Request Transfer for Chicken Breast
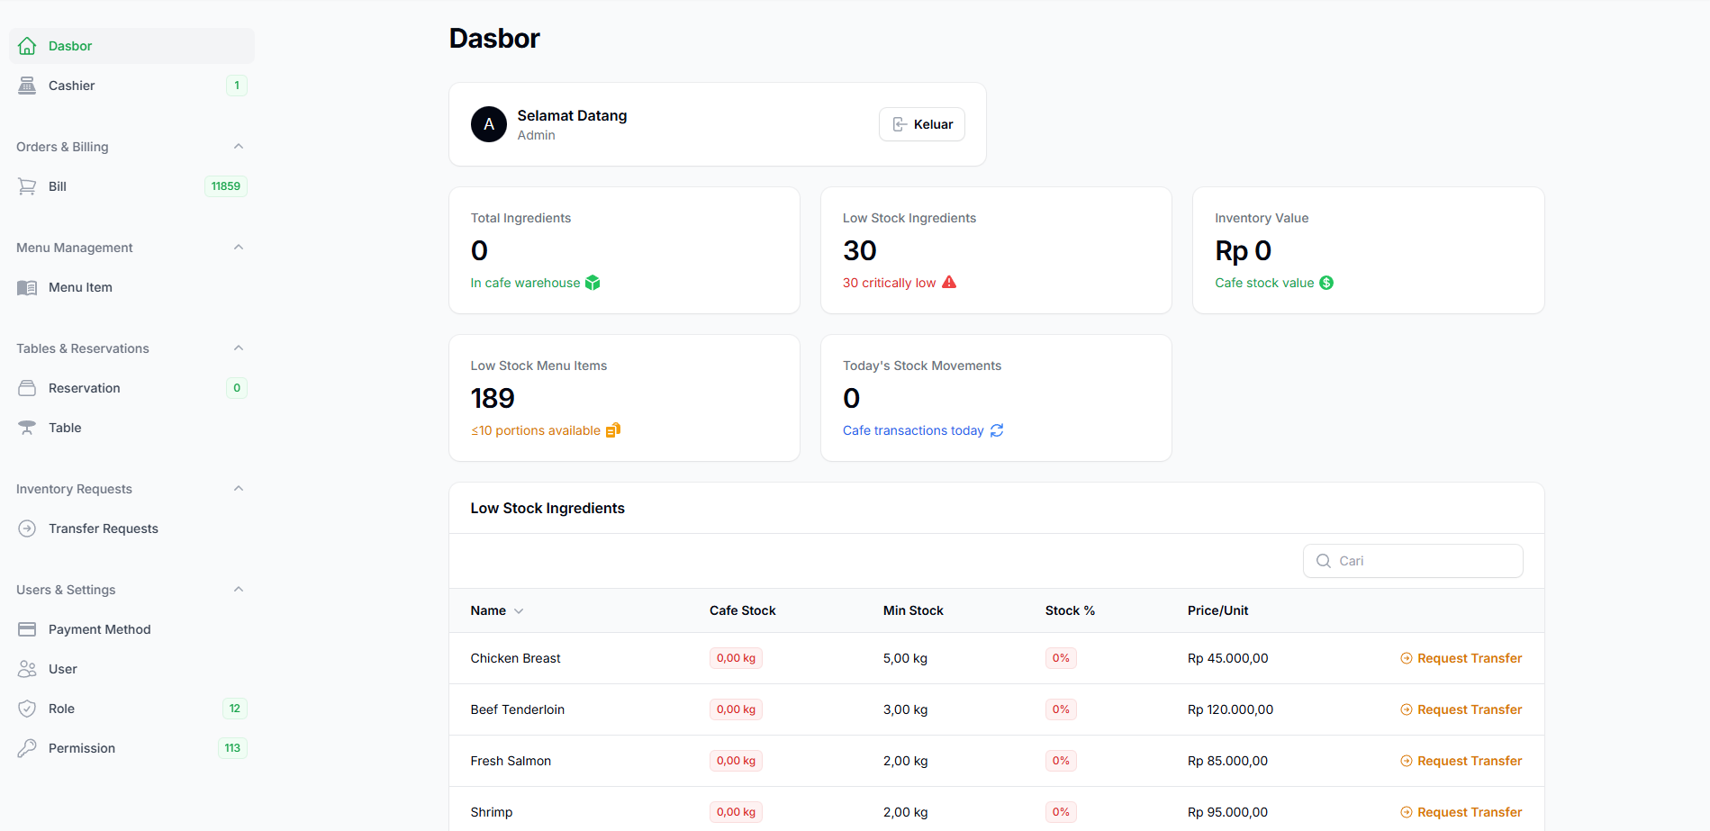 tap(1461, 658)
